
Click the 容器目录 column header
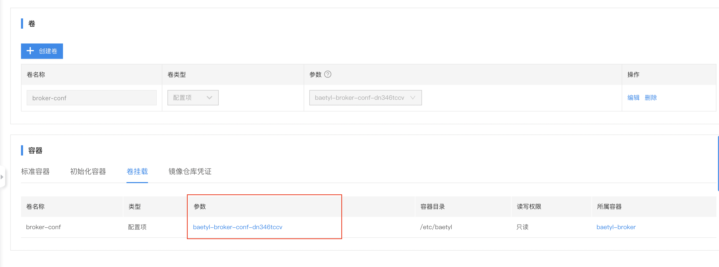click(x=432, y=207)
